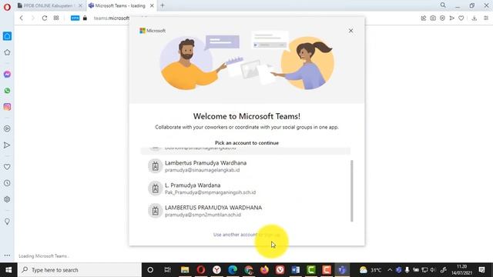Viewport: 493px width, 277px height.
Task: Open a new browser tab
Action: tap(163, 5)
